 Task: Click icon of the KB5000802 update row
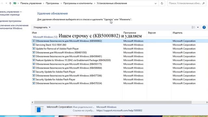(x=34, y=41)
